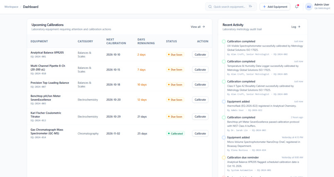Click the Yesterday at 4:15 PM timestamp
This screenshot has width=334, height=177.
[292, 137]
